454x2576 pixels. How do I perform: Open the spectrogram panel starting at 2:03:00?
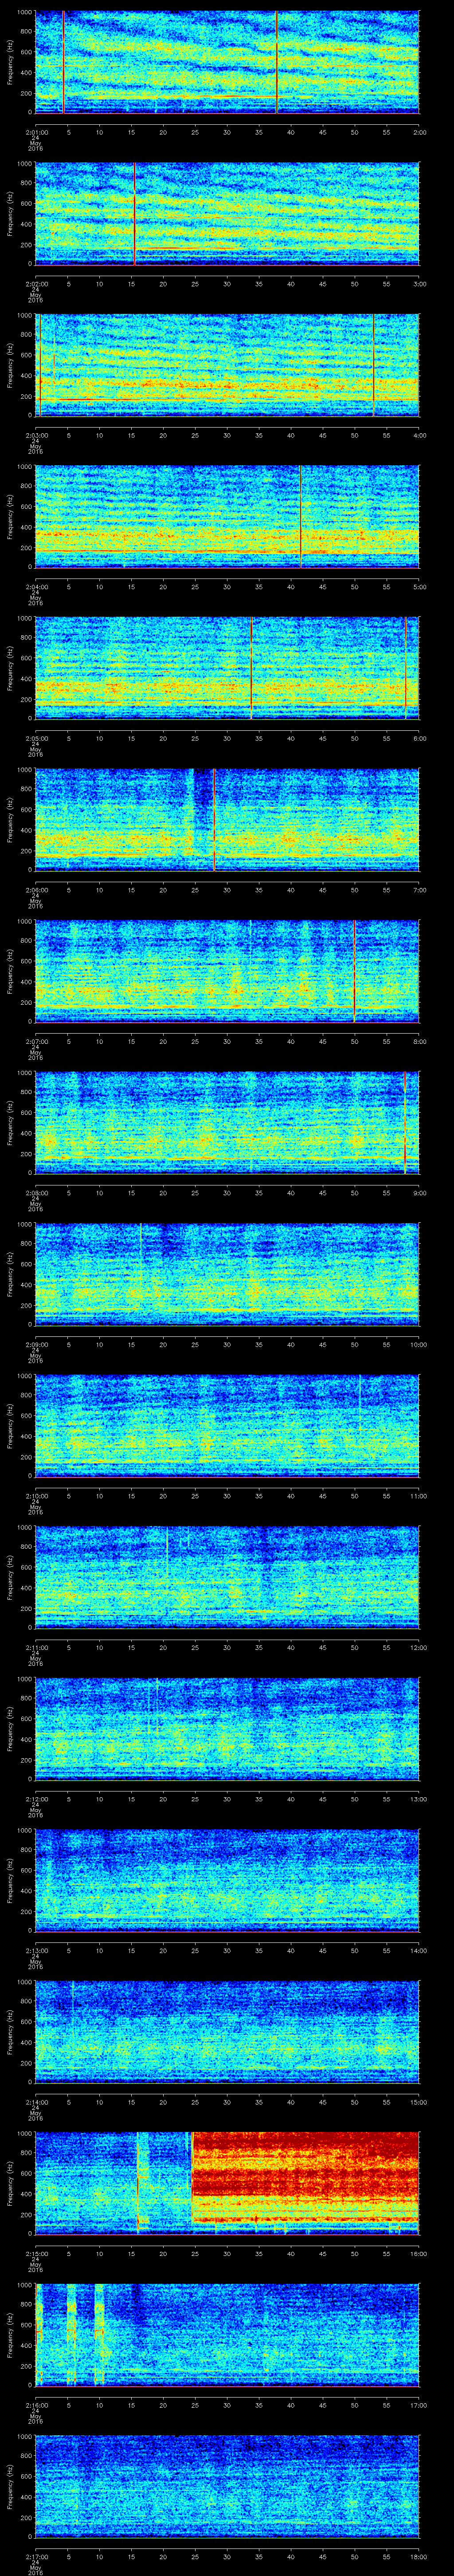coord(227,365)
